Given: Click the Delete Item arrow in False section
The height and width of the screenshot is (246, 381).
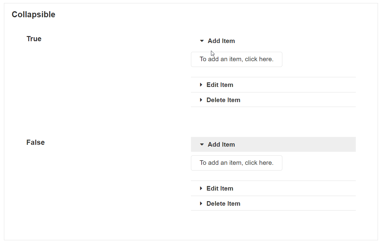Looking at the screenshot, I should 201,204.
